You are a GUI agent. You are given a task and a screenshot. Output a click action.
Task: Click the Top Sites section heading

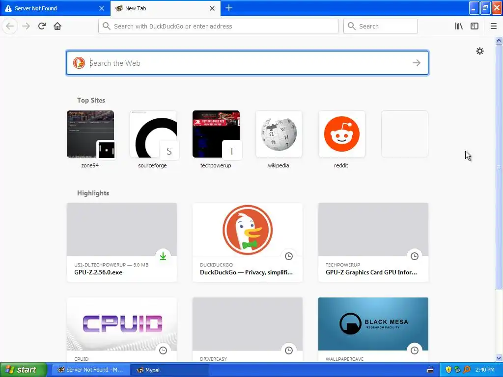[x=91, y=100]
